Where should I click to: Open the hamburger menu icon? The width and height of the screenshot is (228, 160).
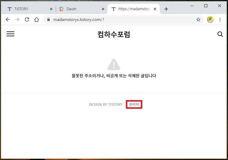pos(10,34)
